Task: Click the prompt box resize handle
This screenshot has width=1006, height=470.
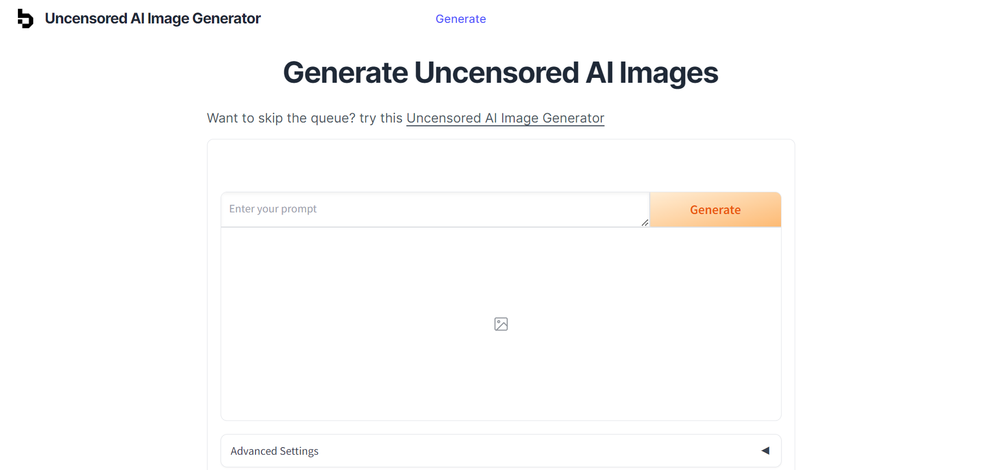Action: [x=645, y=222]
